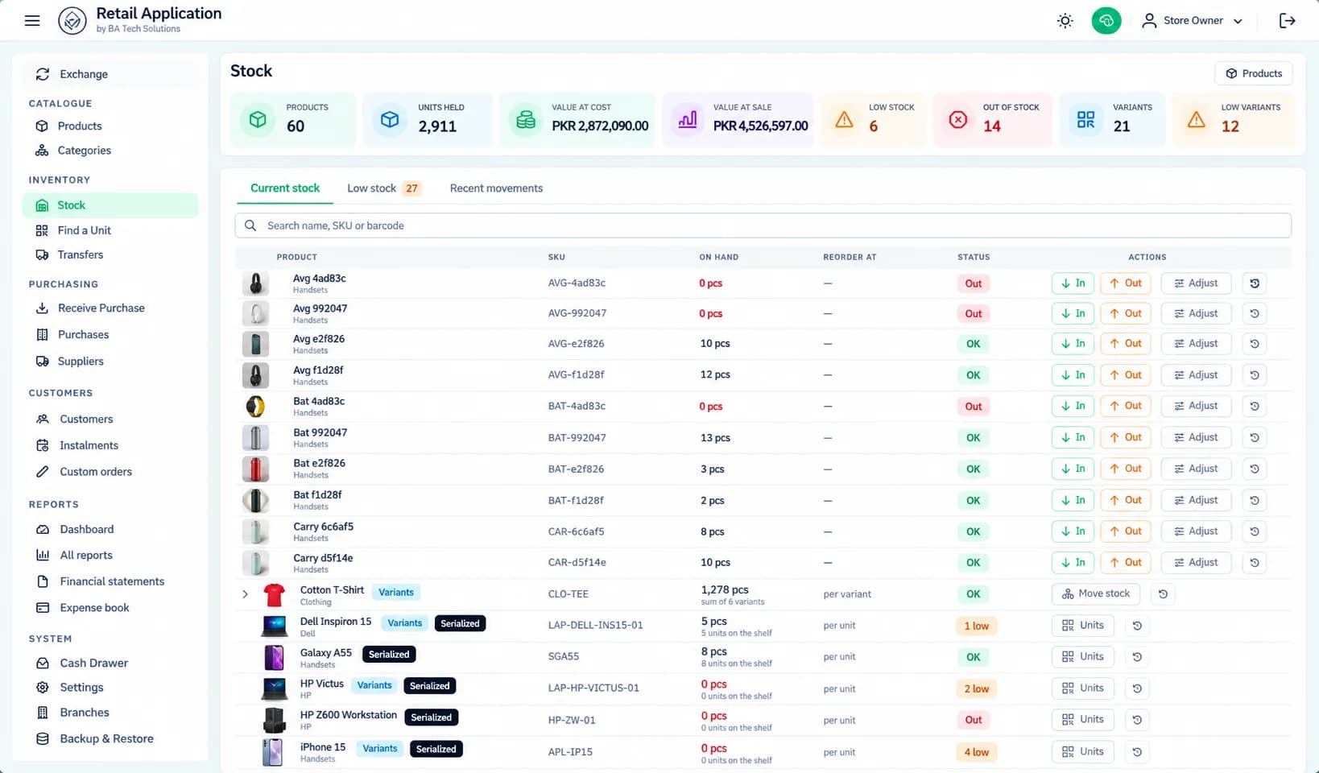Click the All reports chart icon
Image resolution: width=1319 pixels, height=773 pixels.
tap(43, 556)
